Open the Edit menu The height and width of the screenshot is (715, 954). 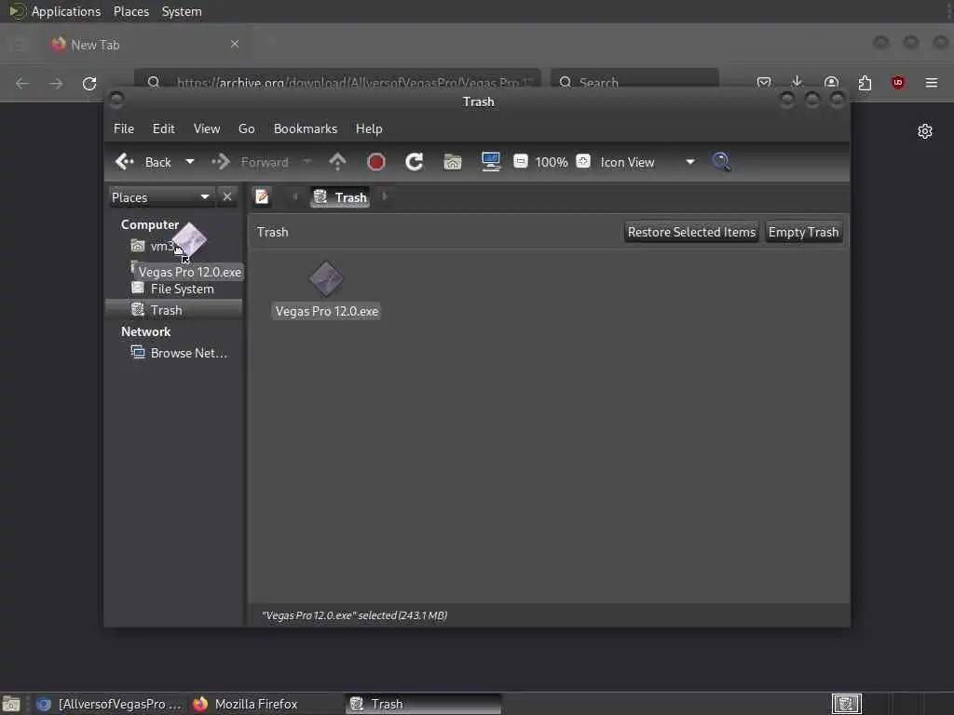click(x=163, y=128)
